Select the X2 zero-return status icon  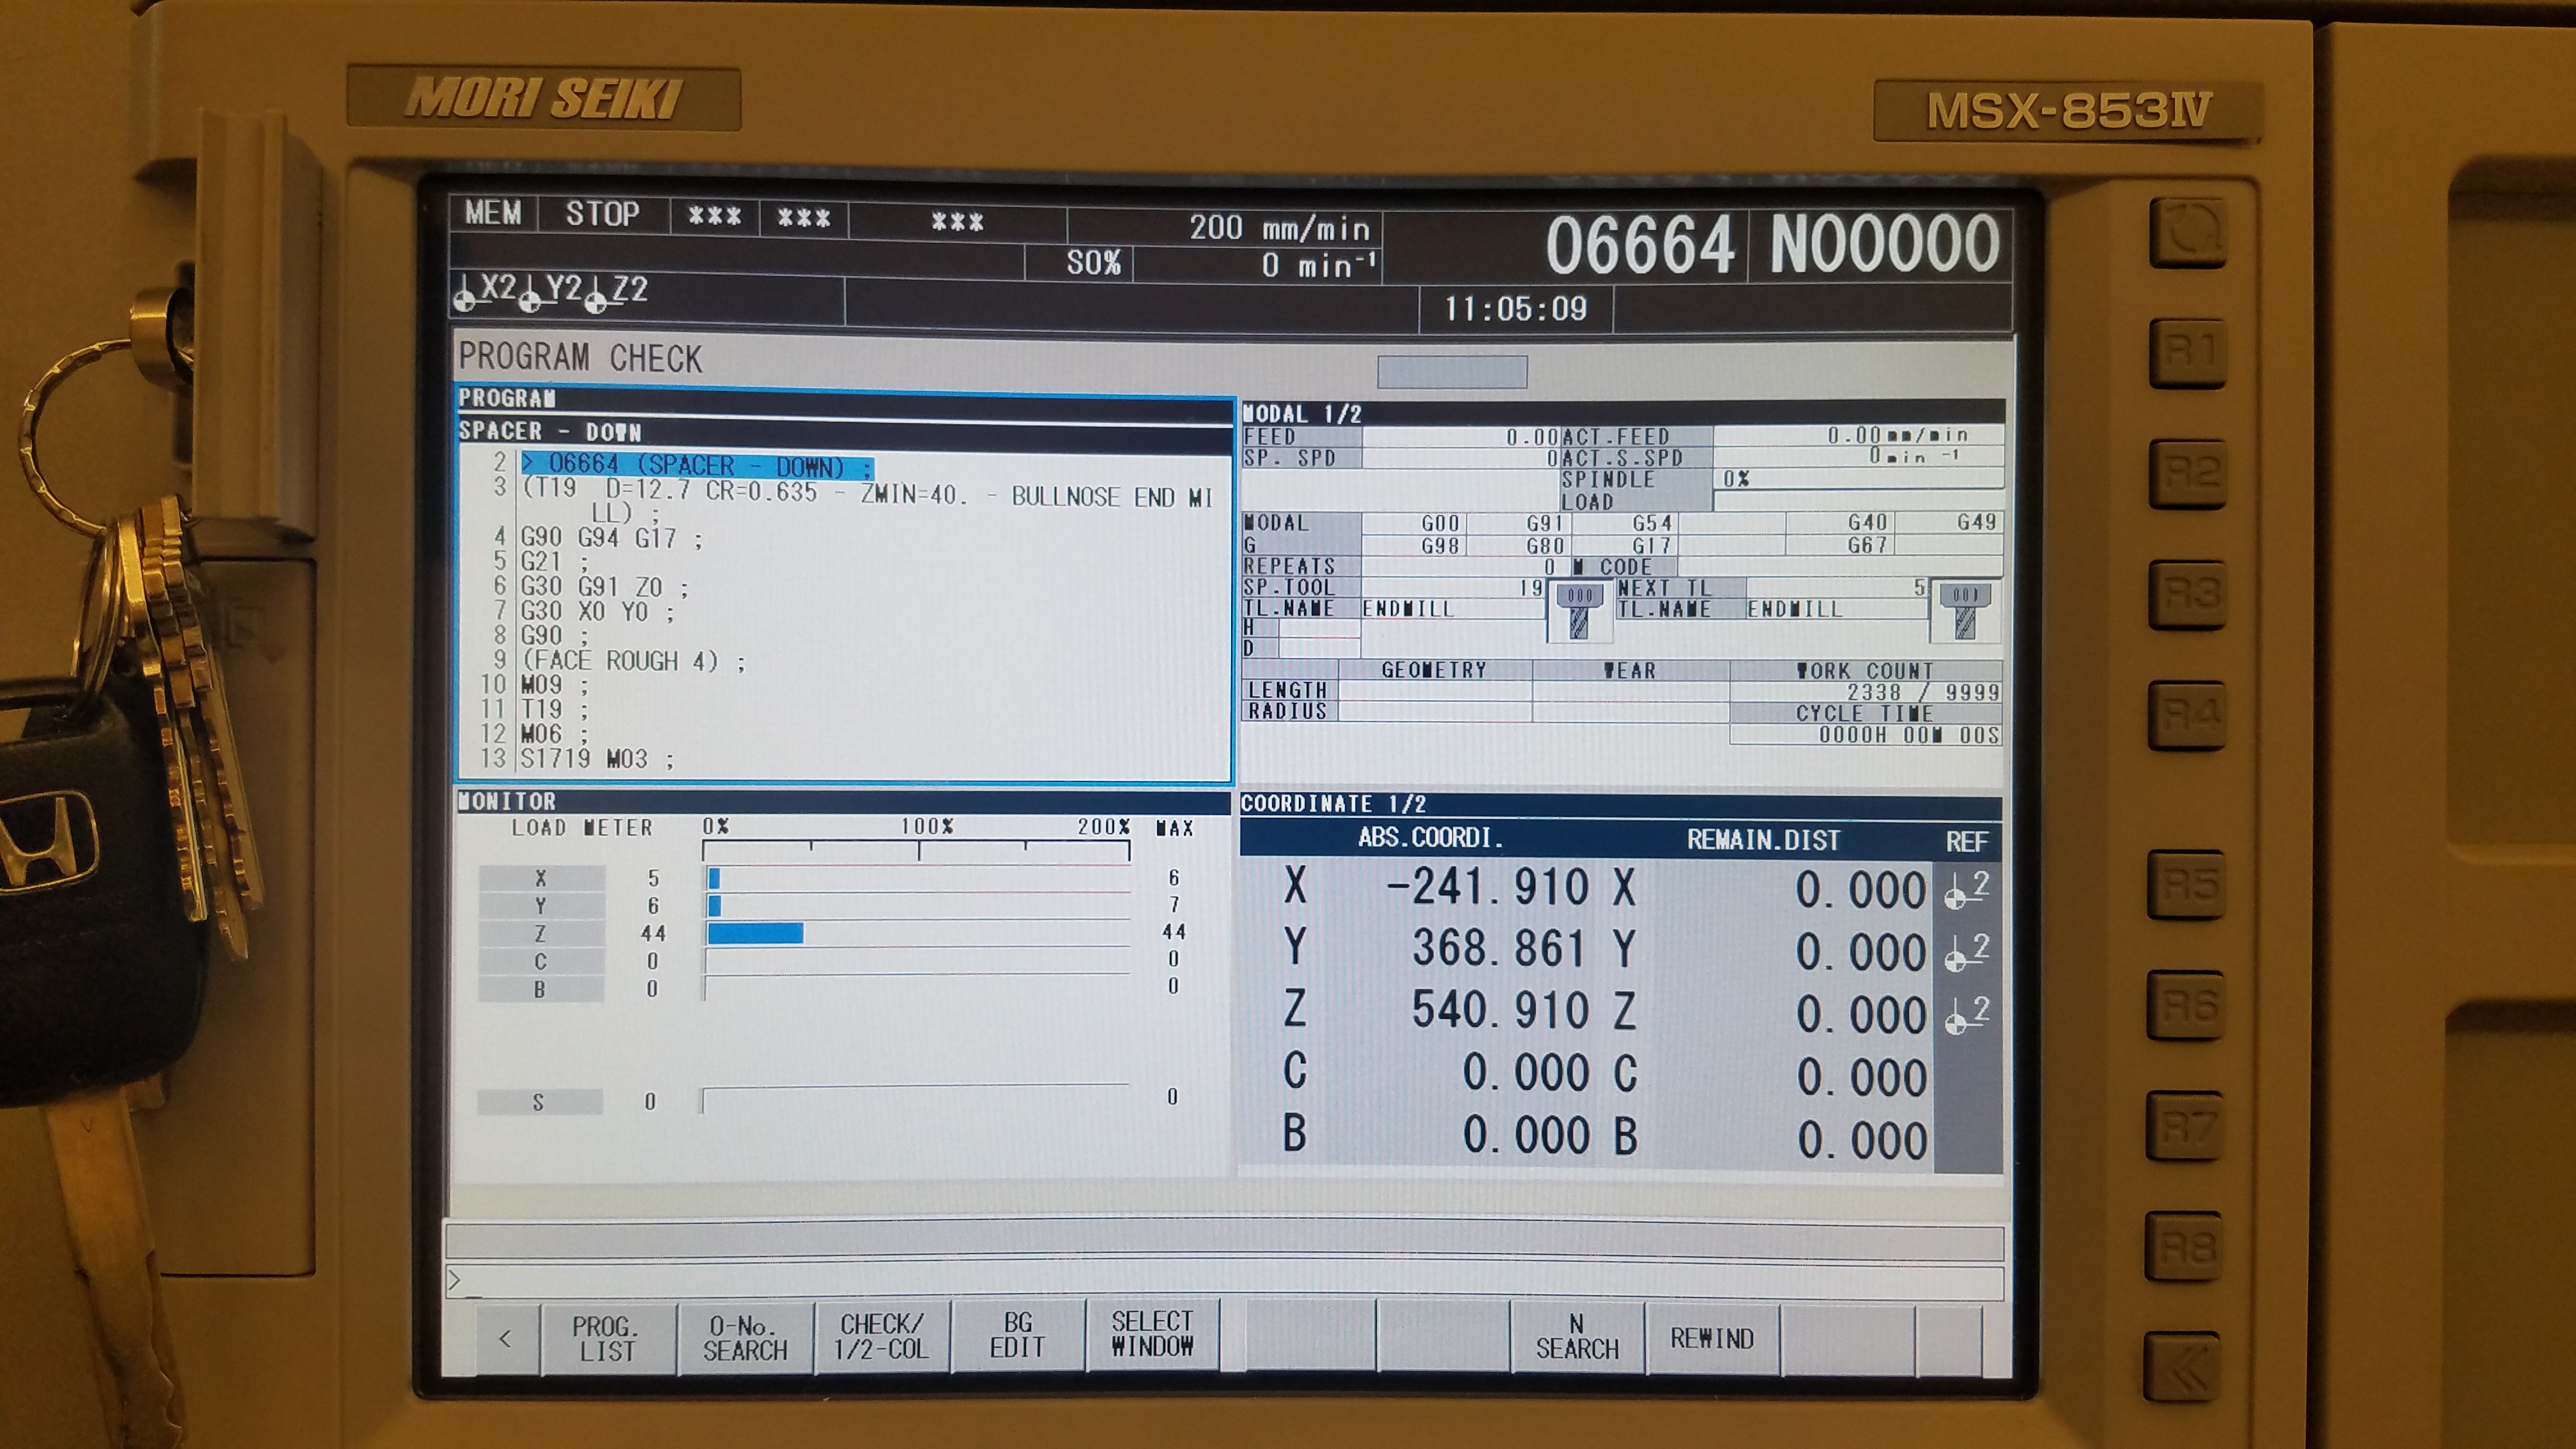(486, 291)
